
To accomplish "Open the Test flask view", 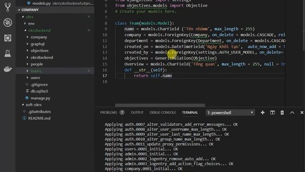I will pyautogui.click(x=8, y=53).
